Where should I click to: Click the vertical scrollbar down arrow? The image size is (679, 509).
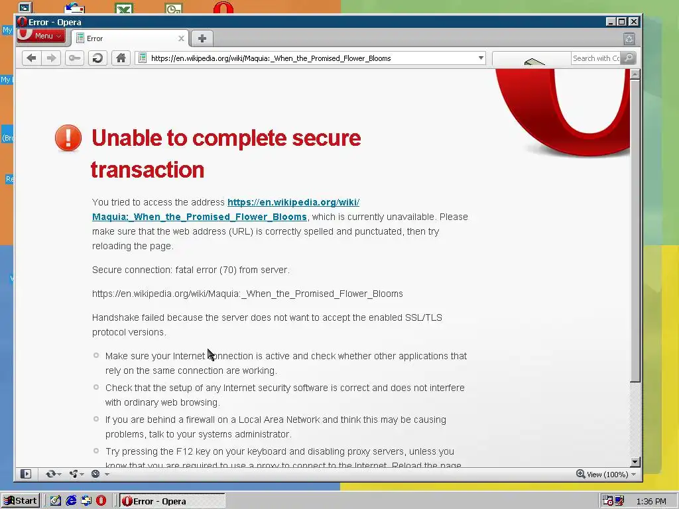pos(635,461)
